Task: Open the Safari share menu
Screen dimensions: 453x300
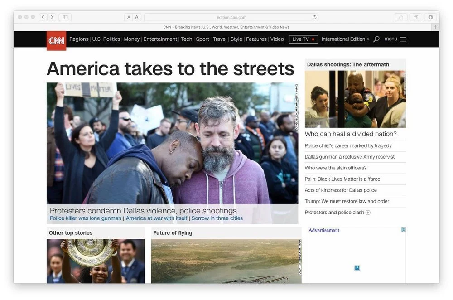Action: pos(401,17)
